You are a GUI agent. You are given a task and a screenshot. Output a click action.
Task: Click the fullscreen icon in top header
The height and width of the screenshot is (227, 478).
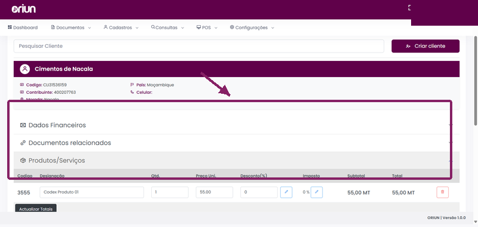tap(410, 8)
